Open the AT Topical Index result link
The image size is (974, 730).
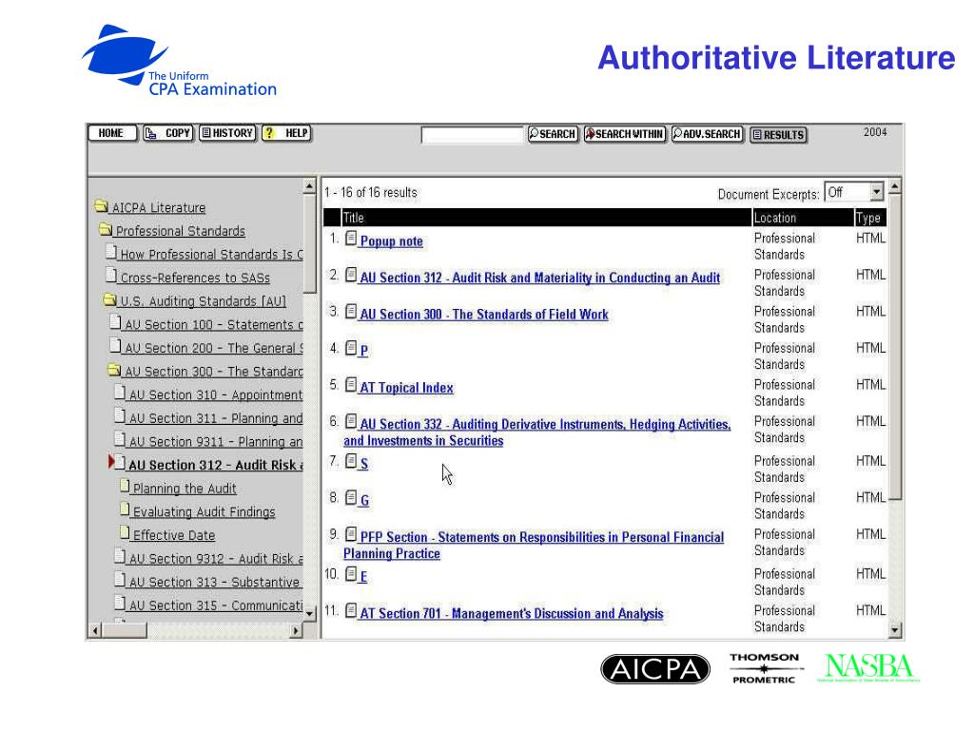click(406, 388)
